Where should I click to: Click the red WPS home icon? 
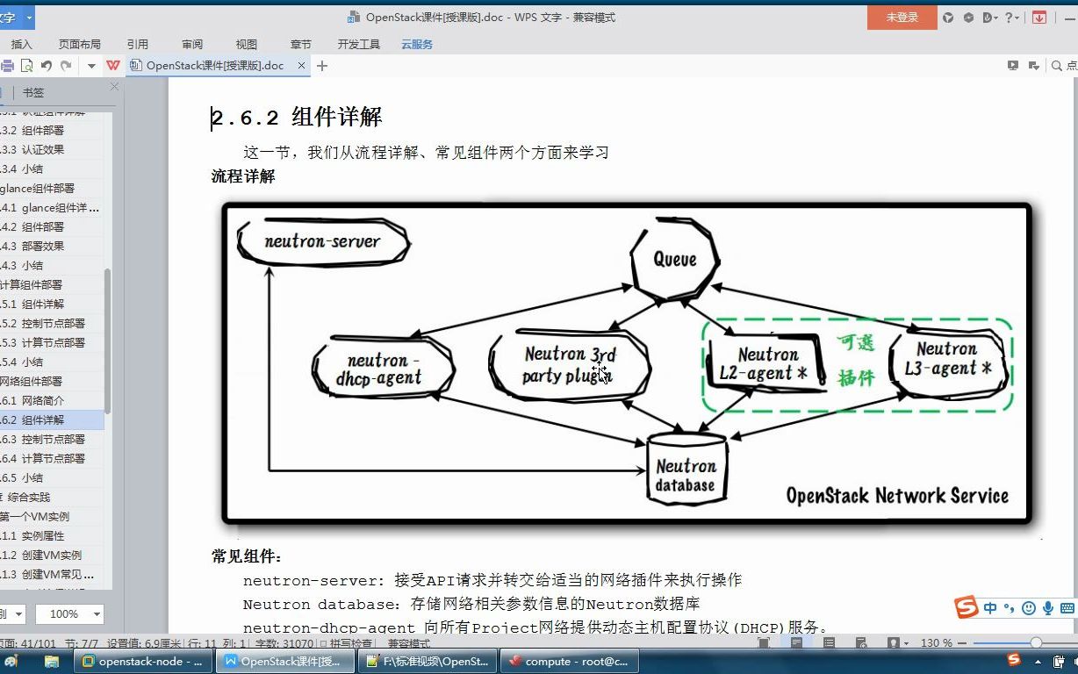(113, 66)
